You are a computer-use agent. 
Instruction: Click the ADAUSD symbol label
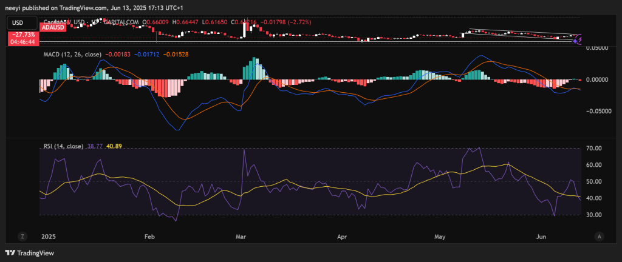[x=55, y=28]
